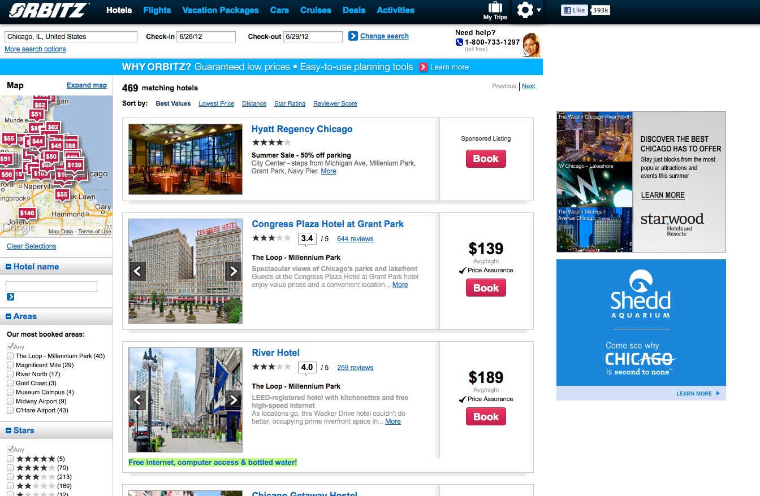The height and width of the screenshot is (496, 760).
Task: Click the $44 map price marker
Action: 37,142
